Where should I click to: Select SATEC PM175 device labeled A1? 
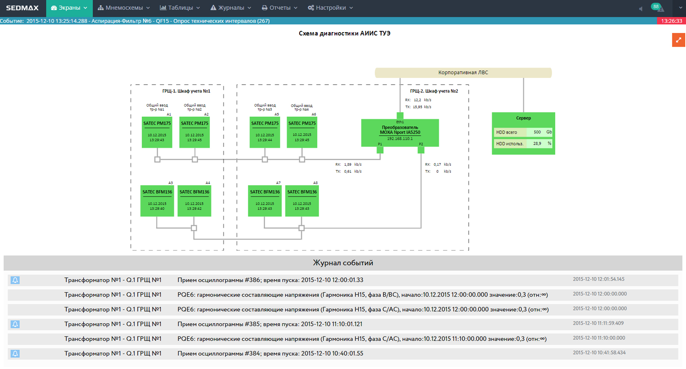157,132
